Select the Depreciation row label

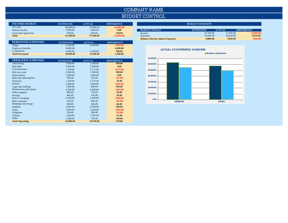(18, 75)
